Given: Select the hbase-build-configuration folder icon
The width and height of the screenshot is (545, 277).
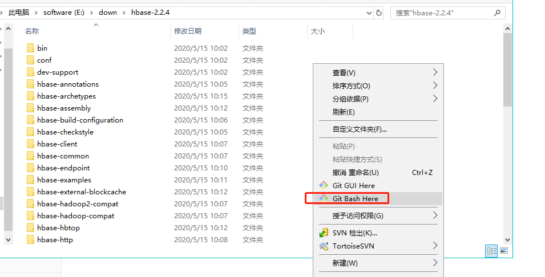Looking at the screenshot, I should coord(30,120).
